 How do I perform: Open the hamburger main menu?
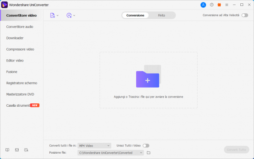point(227,5)
